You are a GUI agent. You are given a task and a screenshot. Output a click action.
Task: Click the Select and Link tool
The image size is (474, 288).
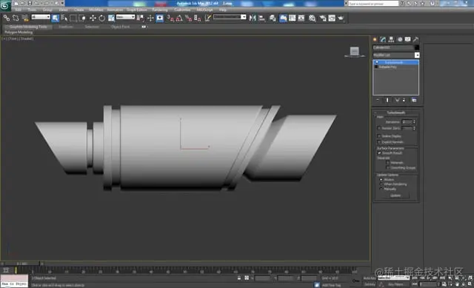[7, 18]
